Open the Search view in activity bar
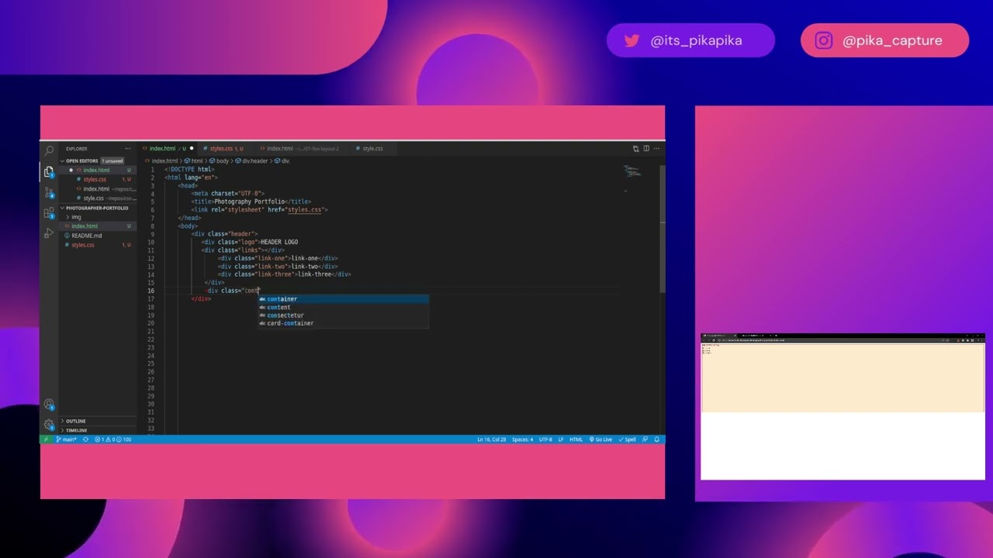 (49, 151)
